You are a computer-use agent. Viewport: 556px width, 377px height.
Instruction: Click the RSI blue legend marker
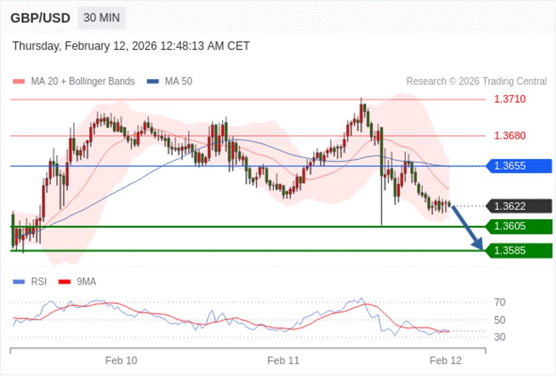pos(19,282)
